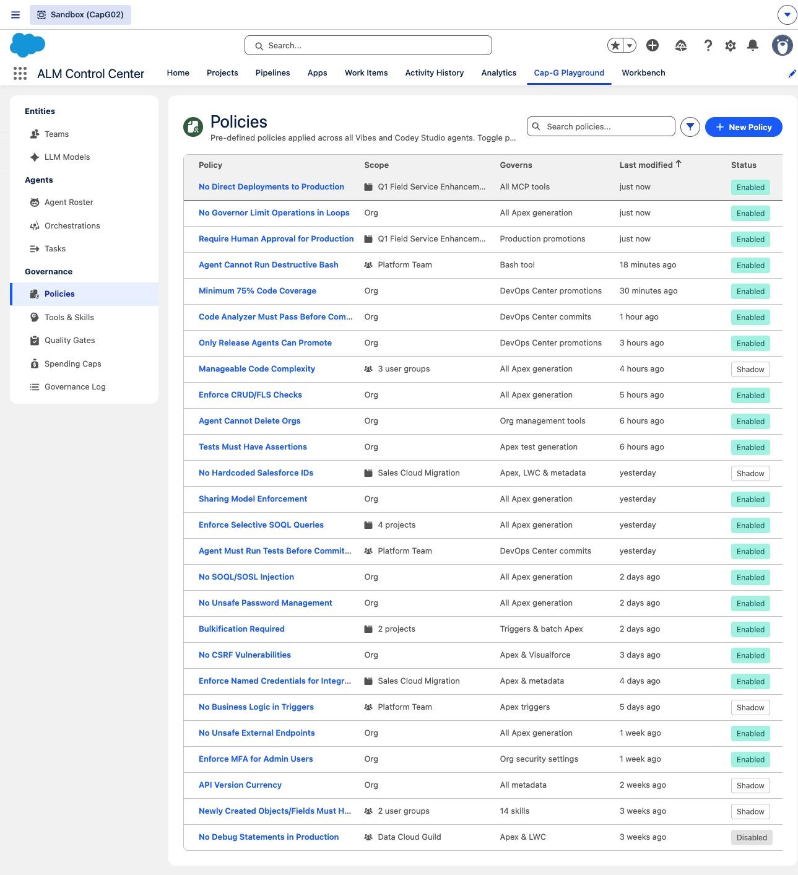798x875 pixels.
Task: Switch to the Work Items tab
Action: tap(366, 73)
